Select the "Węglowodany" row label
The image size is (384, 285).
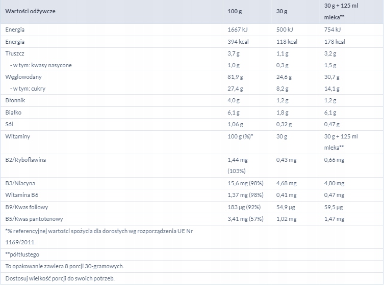pos(23,77)
